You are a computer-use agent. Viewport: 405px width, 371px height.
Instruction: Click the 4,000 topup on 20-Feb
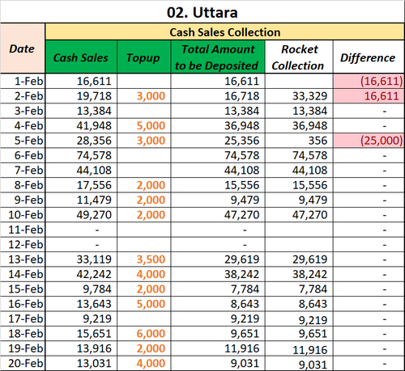click(143, 363)
